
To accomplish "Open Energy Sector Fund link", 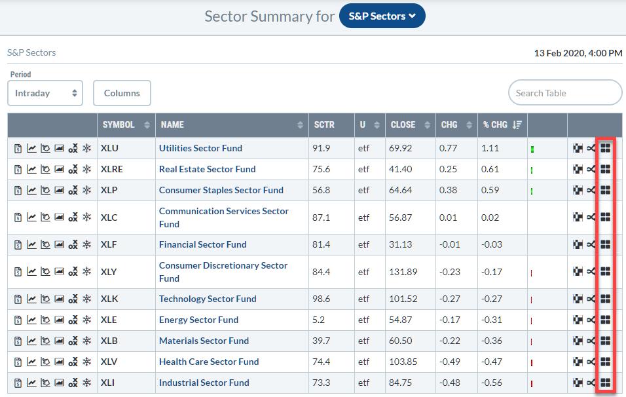I will [x=198, y=320].
